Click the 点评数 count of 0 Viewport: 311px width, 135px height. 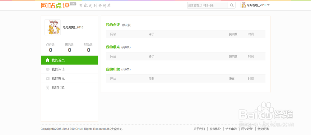tap(51, 50)
